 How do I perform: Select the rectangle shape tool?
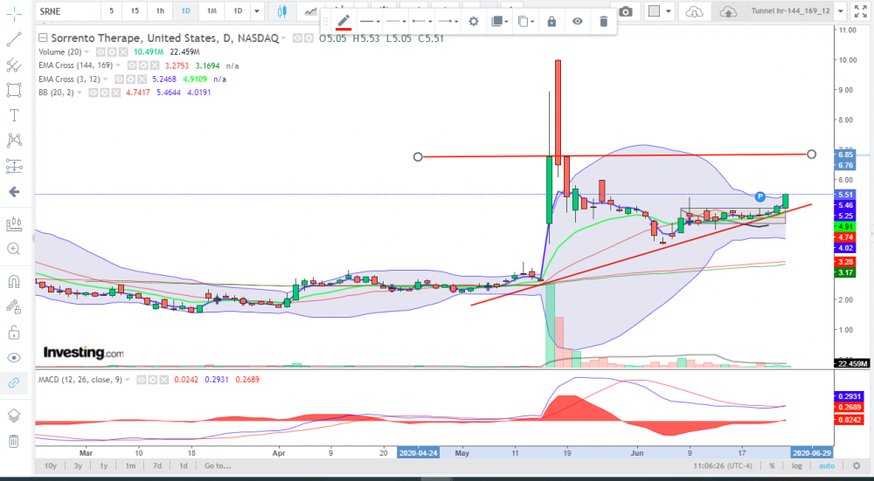point(14,90)
